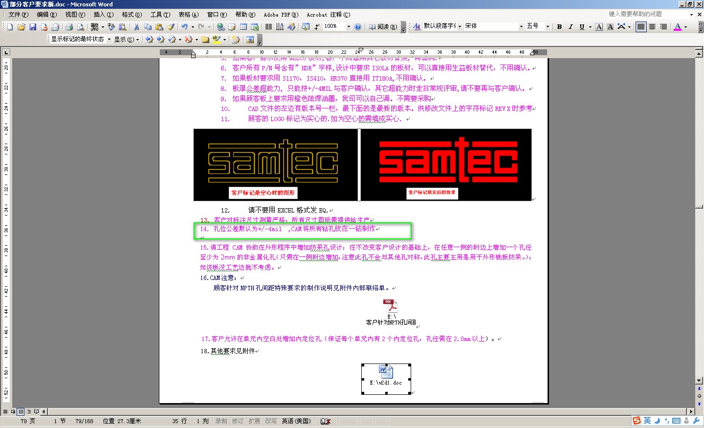The image size is (704, 428).
Task: Apply character shading icon
Action: click(x=610, y=26)
